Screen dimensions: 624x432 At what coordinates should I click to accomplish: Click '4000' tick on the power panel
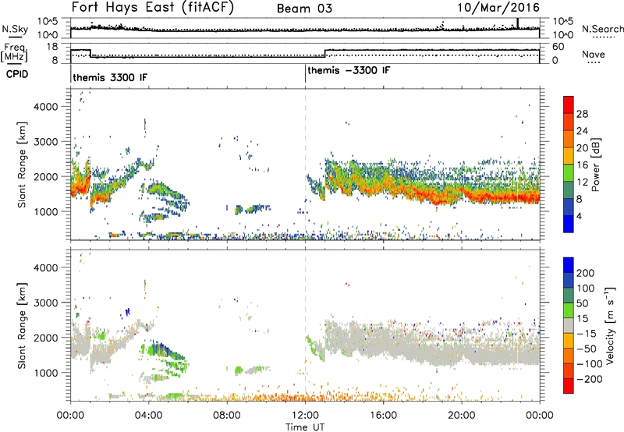pos(45,107)
